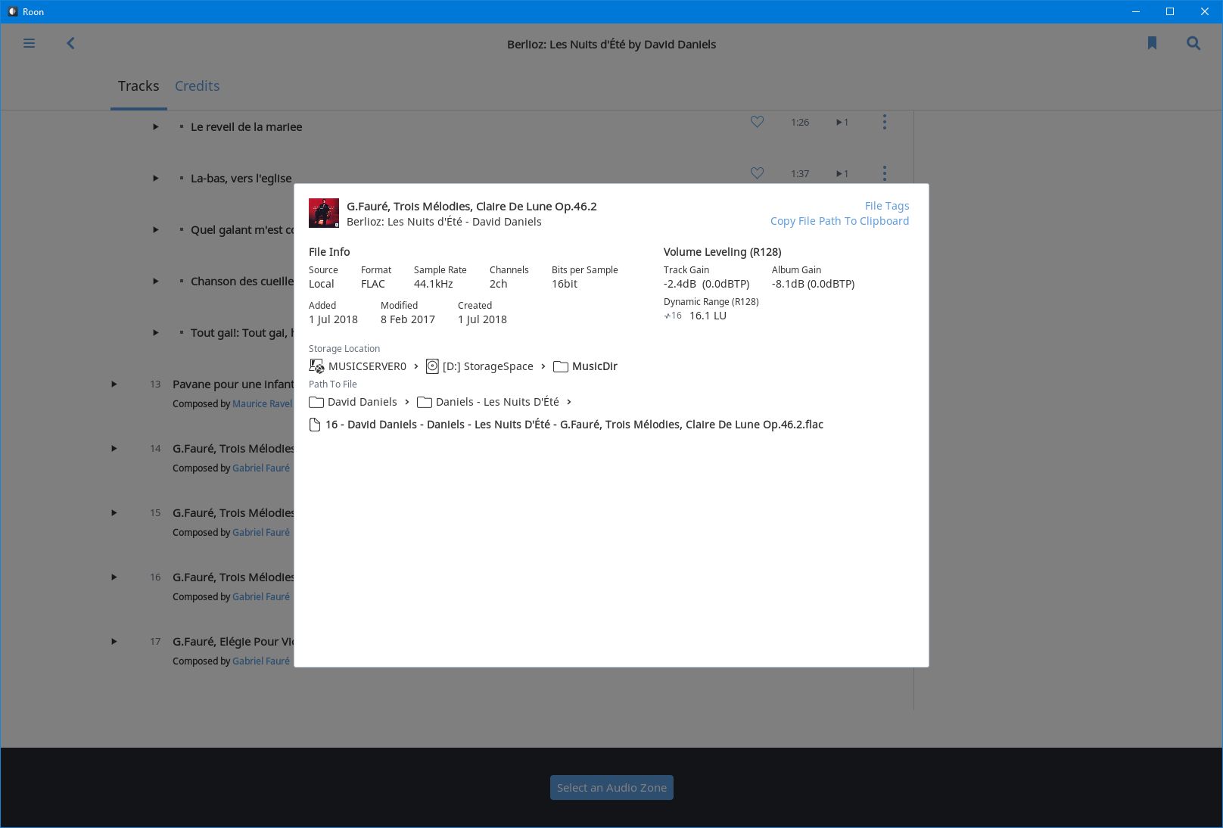The width and height of the screenshot is (1223, 828).
Task: Play track 16 by Gabriel Fauré
Action: (114, 577)
